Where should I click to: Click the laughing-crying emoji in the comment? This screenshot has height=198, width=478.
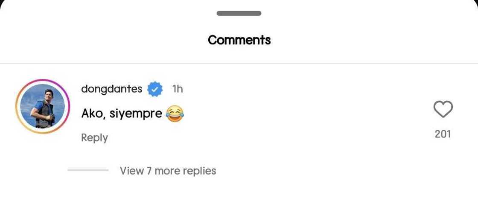(x=174, y=114)
